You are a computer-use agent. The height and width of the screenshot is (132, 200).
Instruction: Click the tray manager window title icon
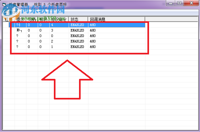click(4, 5)
